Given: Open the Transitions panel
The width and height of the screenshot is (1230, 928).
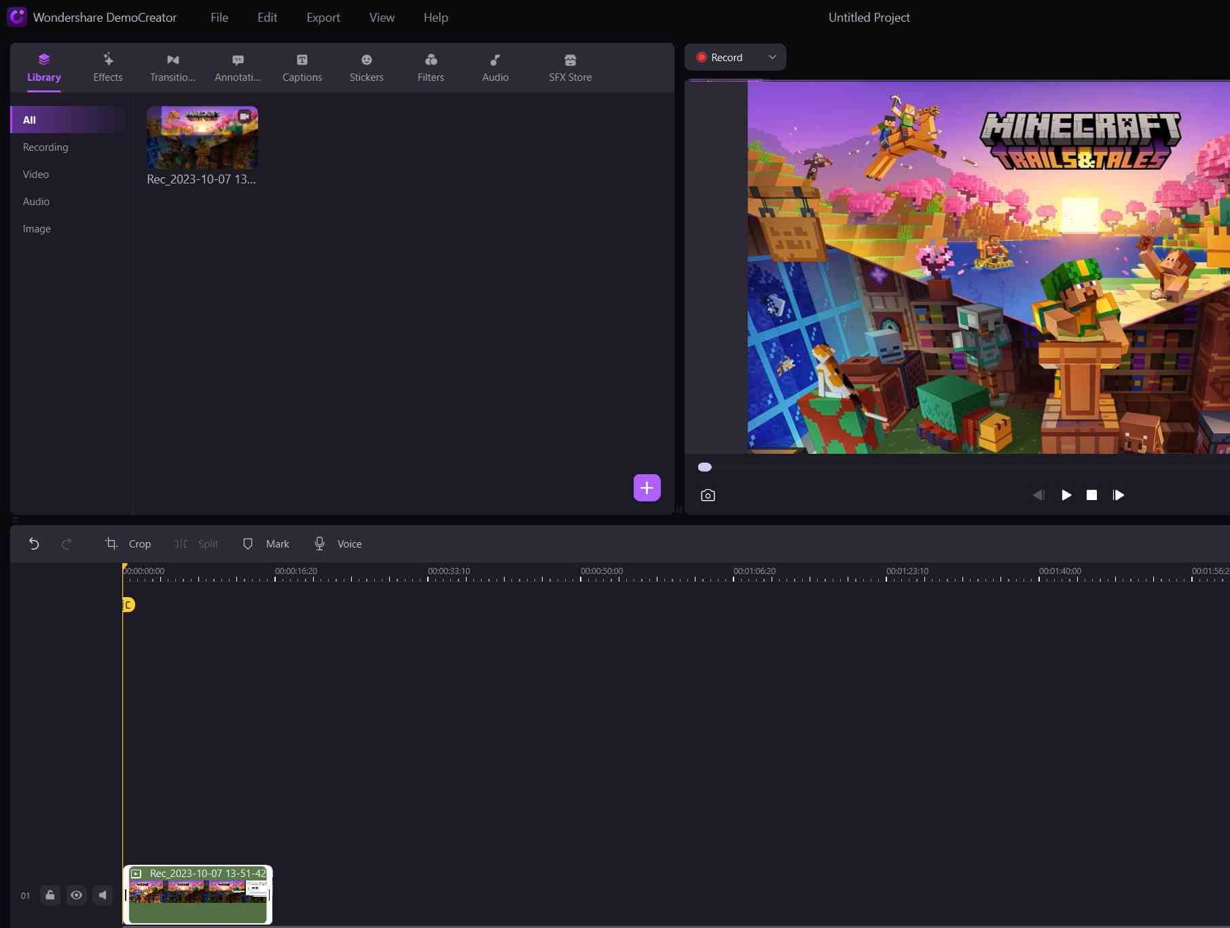Looking at the screenshot, I should point(173,67).
